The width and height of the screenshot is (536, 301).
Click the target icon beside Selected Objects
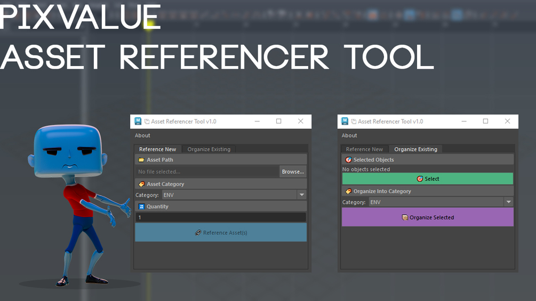click(x=348, y=160)
